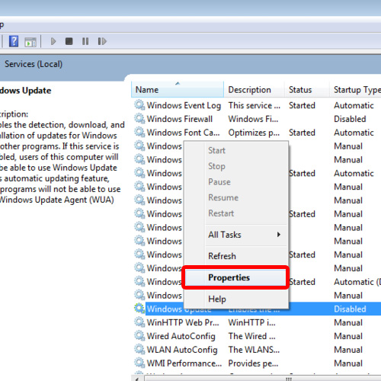
Task: Select the Wired AutoConfig service
Action: [181, 336]
